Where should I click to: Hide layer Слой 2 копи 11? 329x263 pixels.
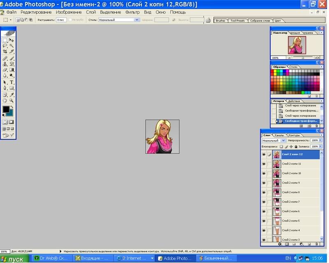point(264,164)
